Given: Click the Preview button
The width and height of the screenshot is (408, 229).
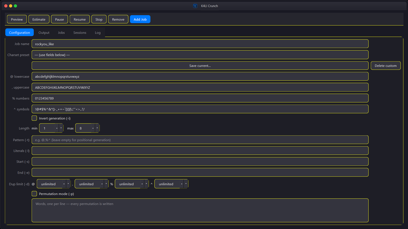Looking at the screenshot, I should click(x=17, y=19).
